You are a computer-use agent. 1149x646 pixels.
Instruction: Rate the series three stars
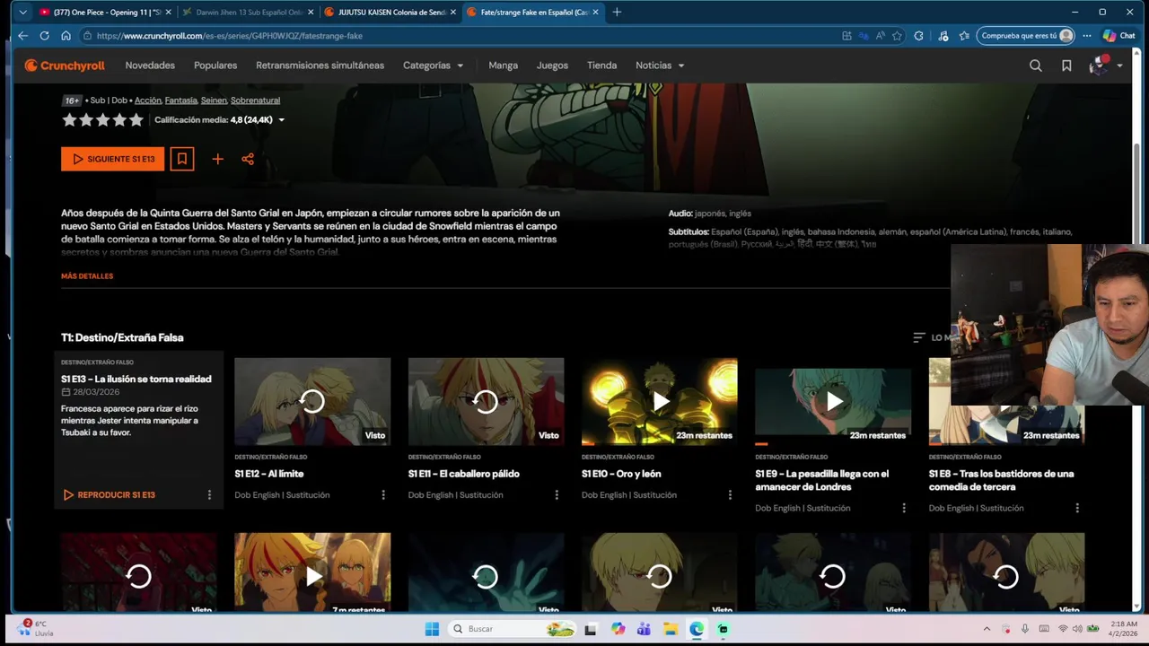(x=103, y=120)
